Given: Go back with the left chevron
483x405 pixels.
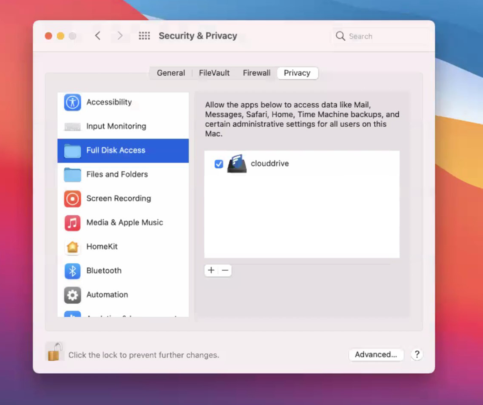Looking at the screenshot, I should 97,36.
